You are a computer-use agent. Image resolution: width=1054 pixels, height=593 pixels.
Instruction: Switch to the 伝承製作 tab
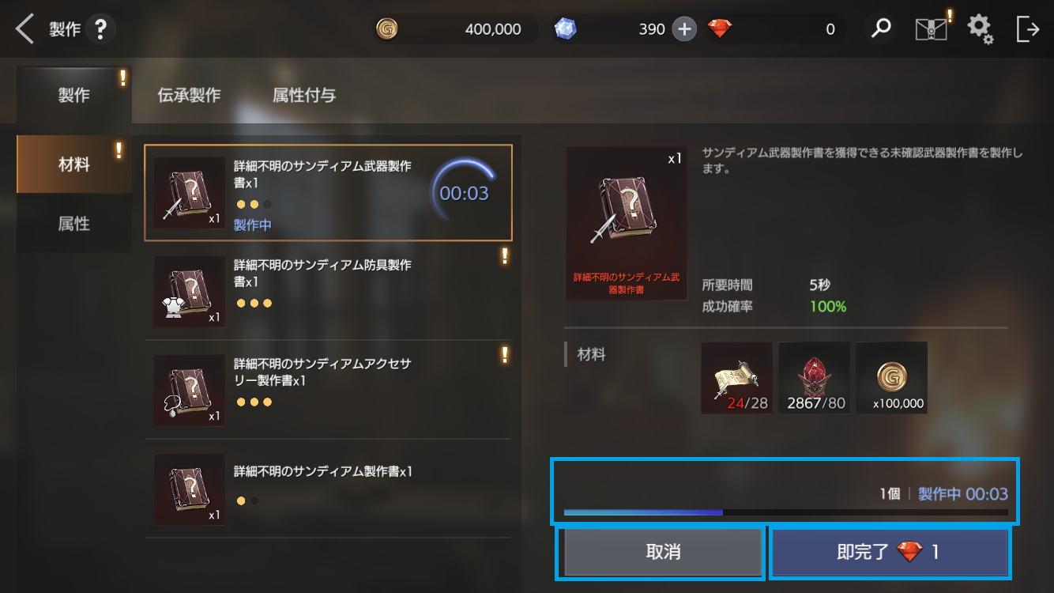coord(189,95)
